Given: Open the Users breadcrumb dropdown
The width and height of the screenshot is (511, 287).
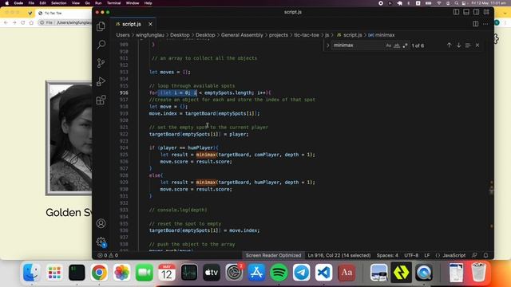Looking at the screenshot, I should pos(123,35).
